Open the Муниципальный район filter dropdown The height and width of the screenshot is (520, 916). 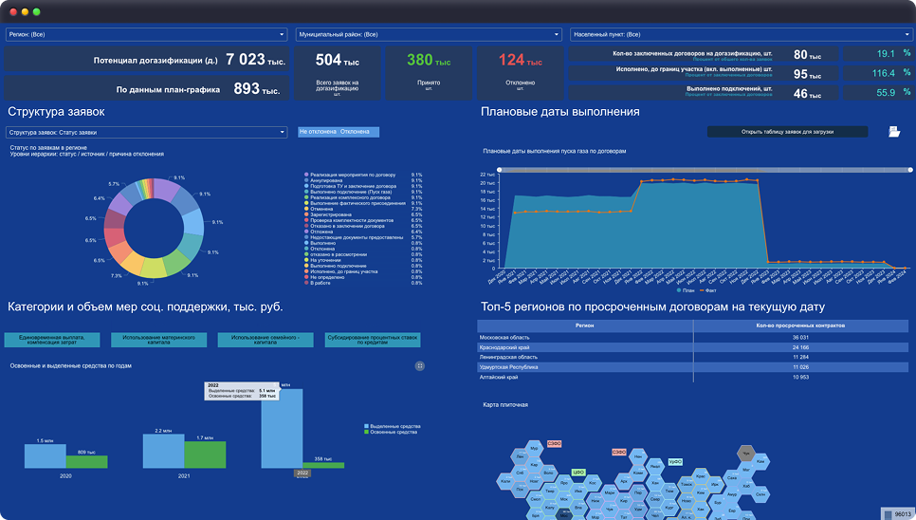[429, 34]
